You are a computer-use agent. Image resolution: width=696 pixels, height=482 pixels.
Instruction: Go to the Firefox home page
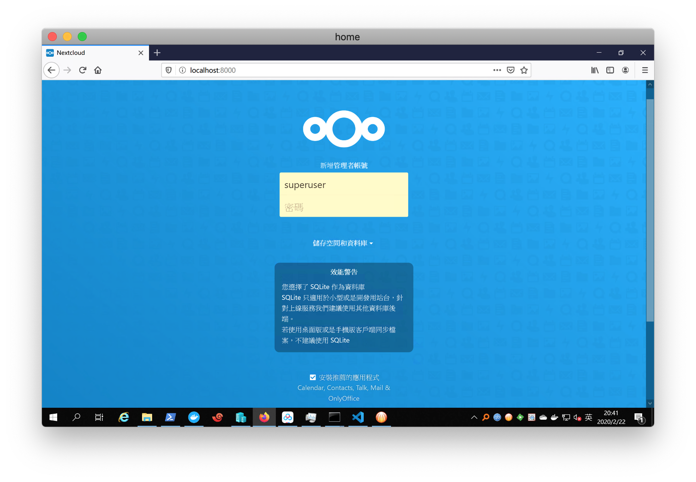98,70
